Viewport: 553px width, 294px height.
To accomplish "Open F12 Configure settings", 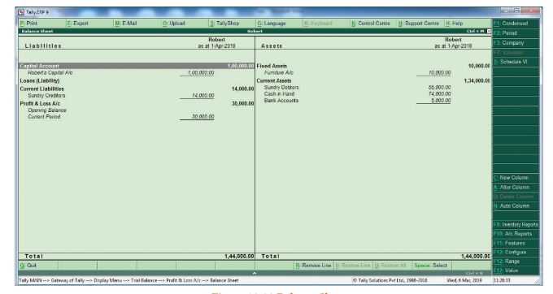I will (516, 252).
